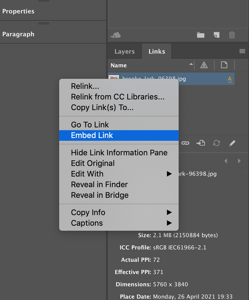Choose Edit Original menu item
This screenshot has height=300, width=249.
[x=119, y=163]
